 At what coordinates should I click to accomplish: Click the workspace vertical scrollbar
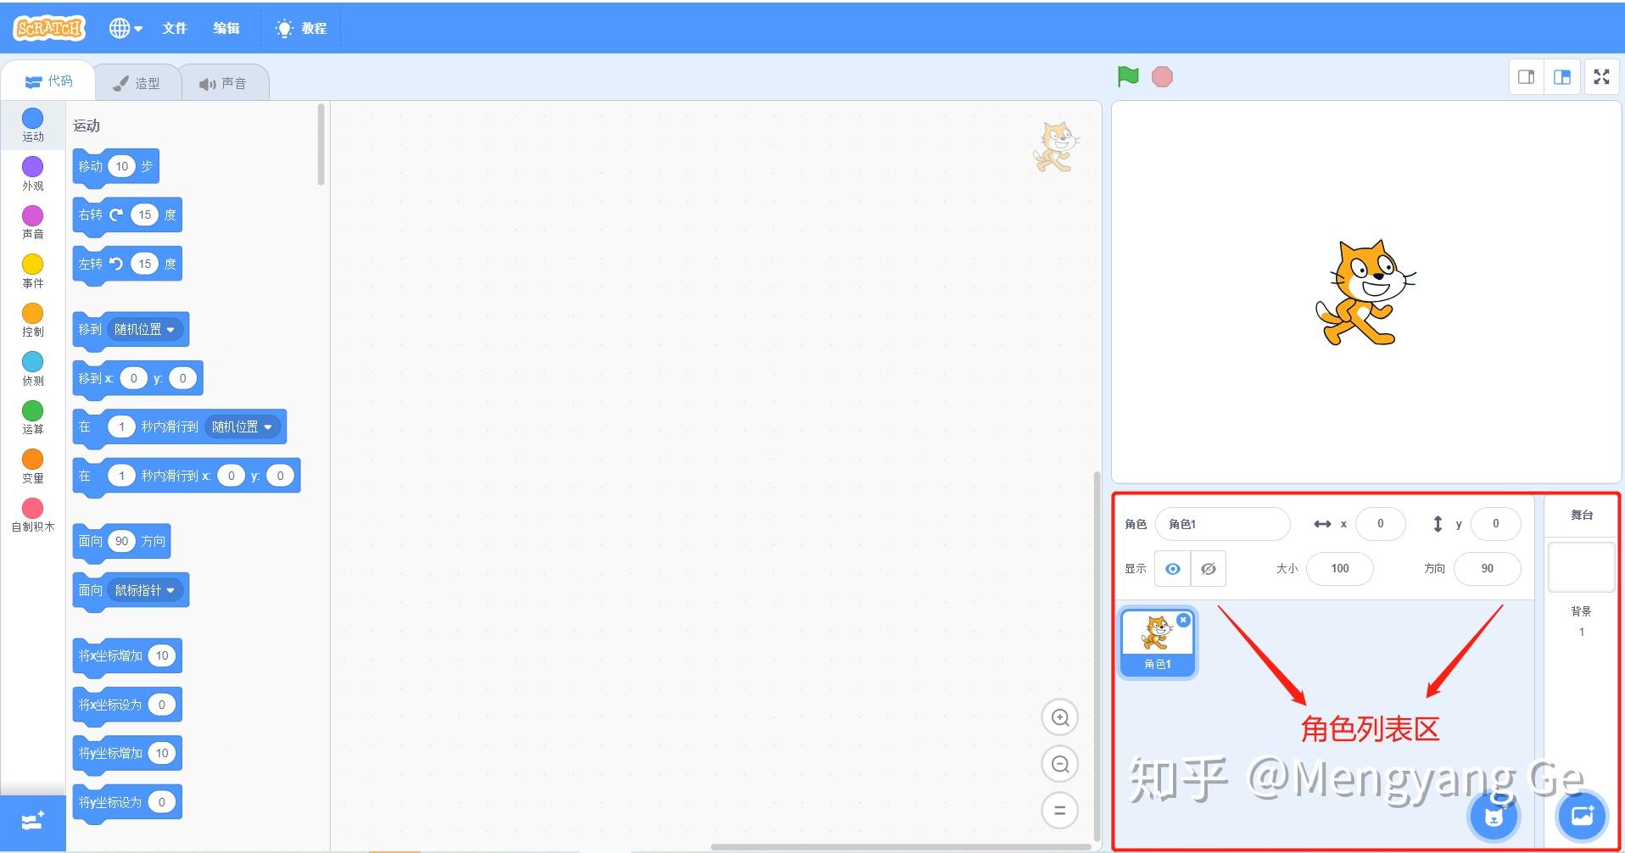click(x=1097, y=655)
